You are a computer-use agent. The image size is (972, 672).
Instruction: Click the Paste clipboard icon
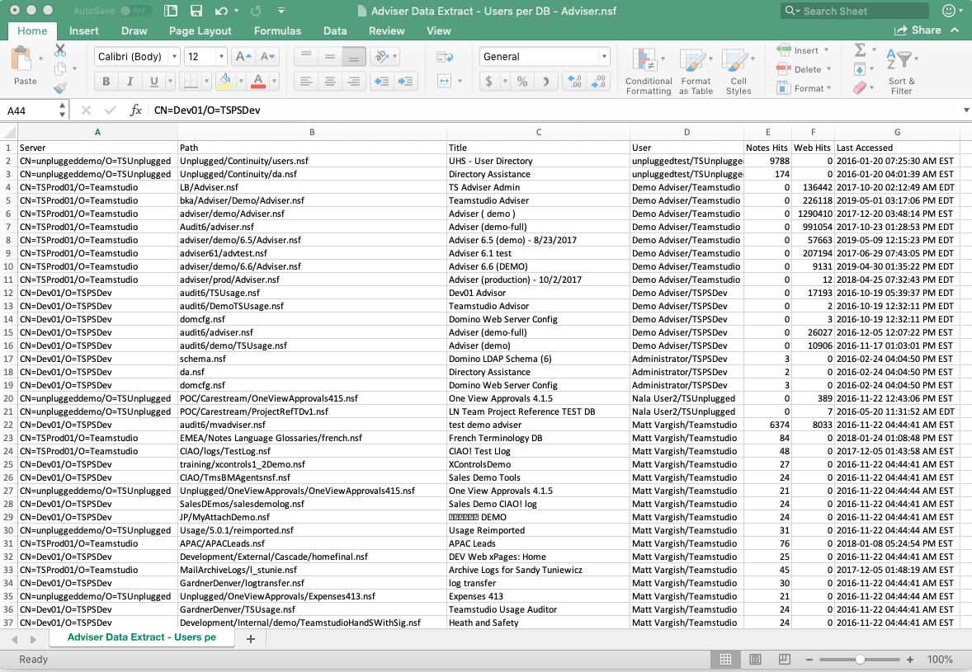(22, 59)
